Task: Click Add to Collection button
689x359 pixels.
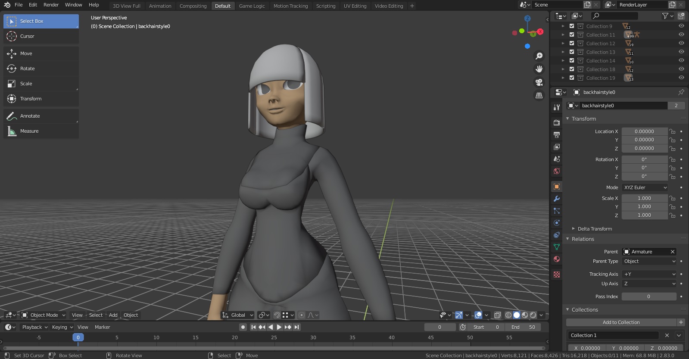Action: [x=620, y=322]
